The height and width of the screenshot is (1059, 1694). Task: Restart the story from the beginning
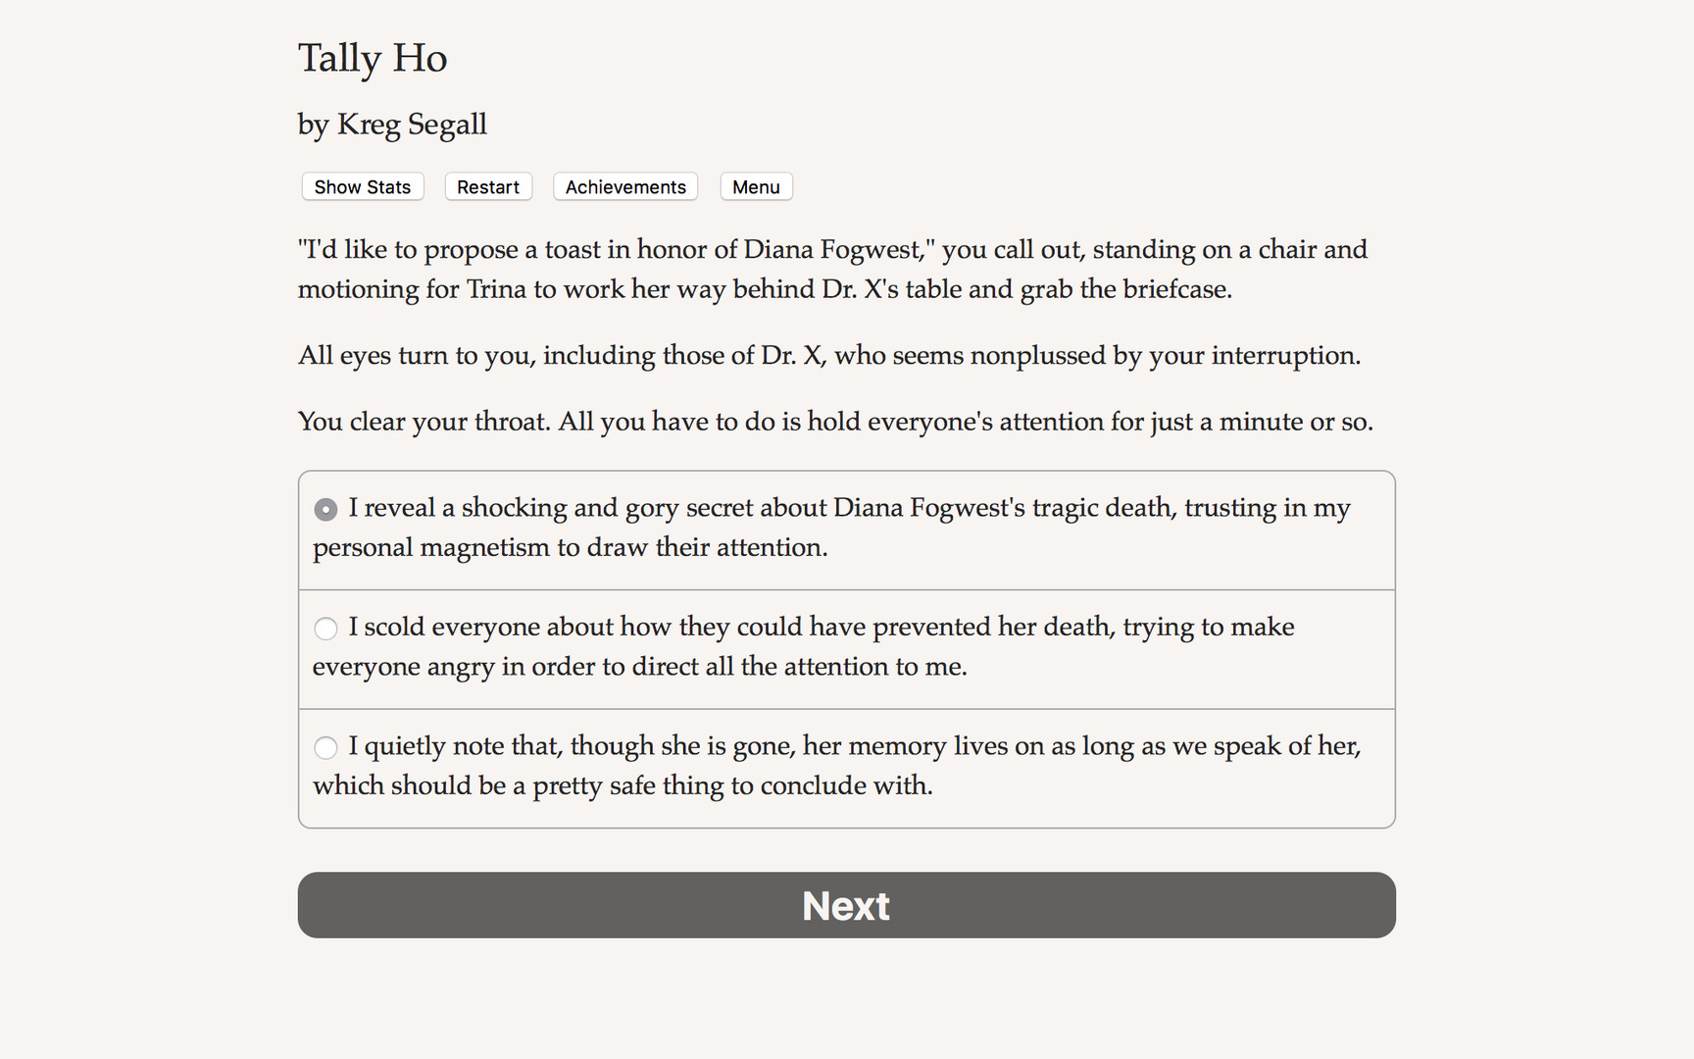point(487,186)
